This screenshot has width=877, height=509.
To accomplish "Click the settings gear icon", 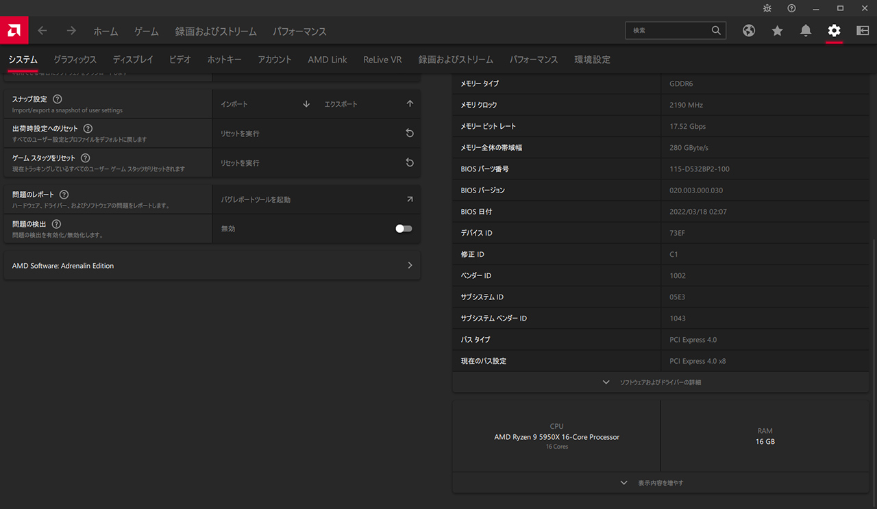I will coord(834,31).
